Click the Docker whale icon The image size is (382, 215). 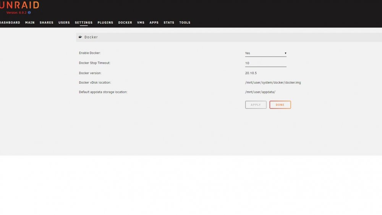coord(80,37)
